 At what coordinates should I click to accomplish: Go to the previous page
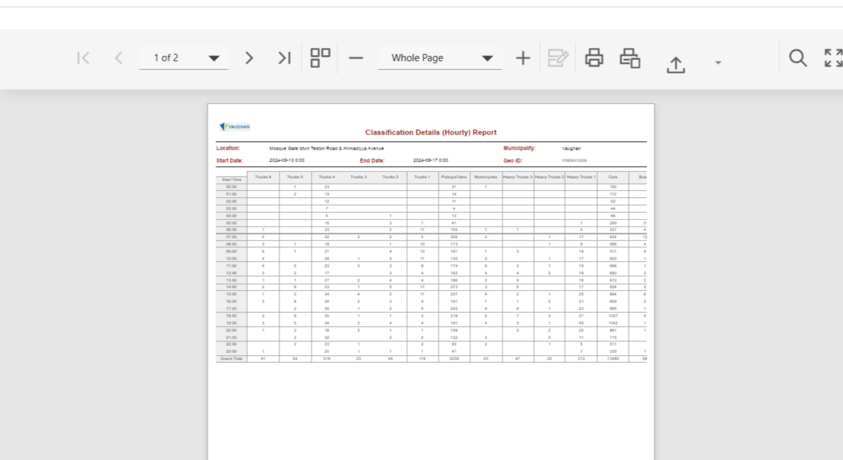click(x=118, y=58)
